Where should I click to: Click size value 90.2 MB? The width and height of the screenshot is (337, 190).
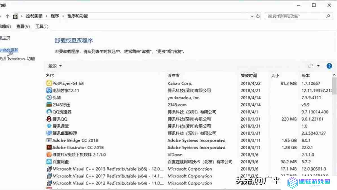click(289, 161)
